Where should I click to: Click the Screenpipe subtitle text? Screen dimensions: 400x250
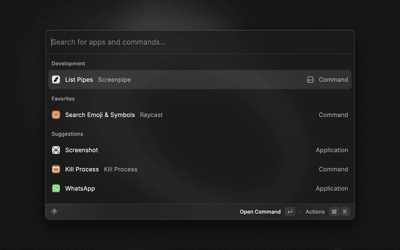(x=114, y=79)
